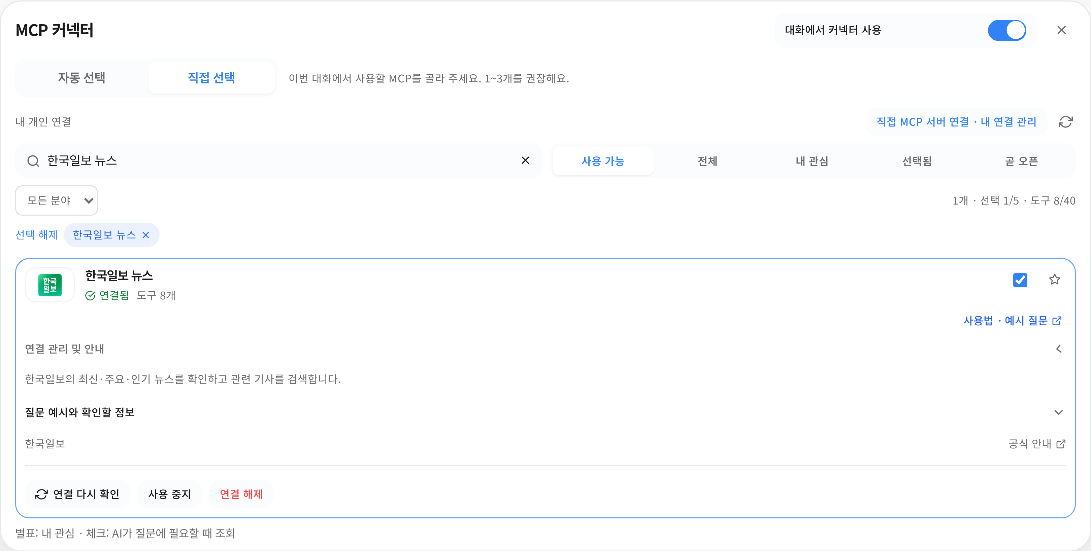Click the red 연결 해제 button

pyautogui.click(x=241, y=494)
